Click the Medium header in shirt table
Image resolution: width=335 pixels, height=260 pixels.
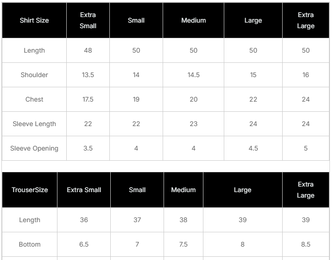[x=194, y=20]
